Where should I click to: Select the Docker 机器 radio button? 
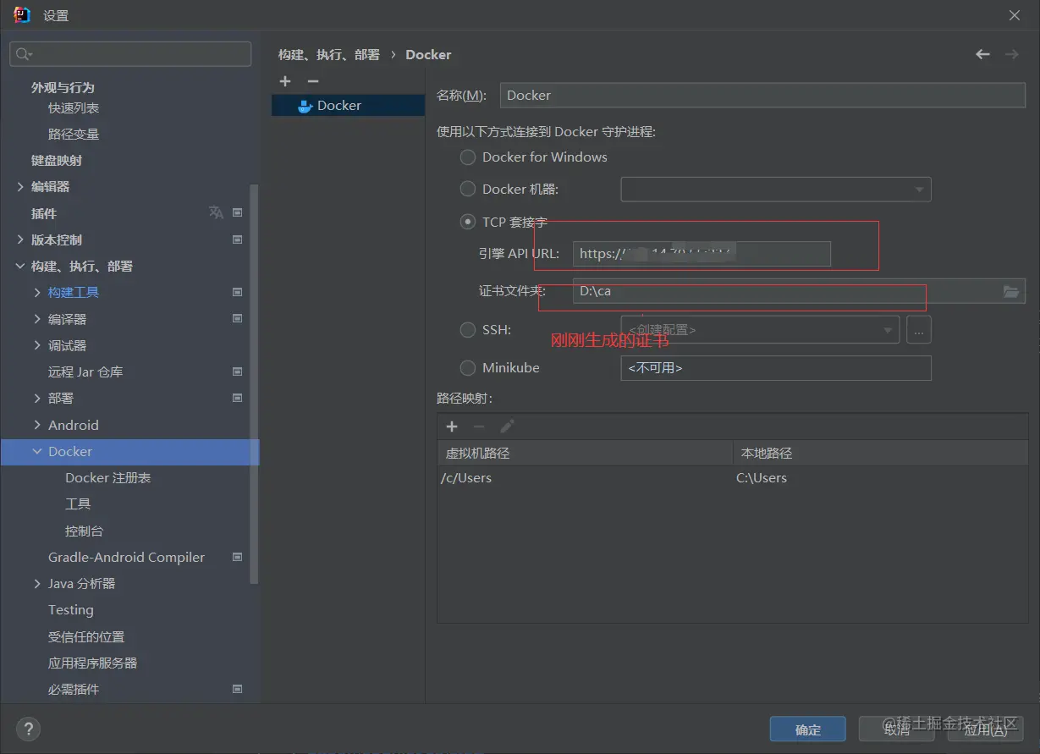(467, 189)
